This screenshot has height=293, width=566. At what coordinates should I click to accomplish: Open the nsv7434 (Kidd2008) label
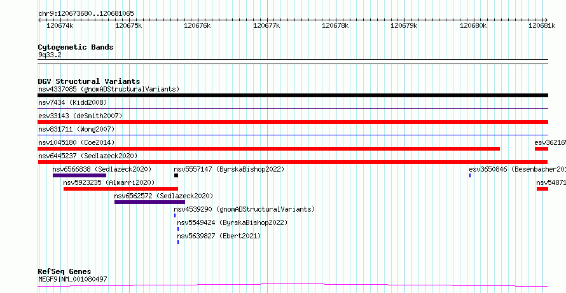coord(72,102)
